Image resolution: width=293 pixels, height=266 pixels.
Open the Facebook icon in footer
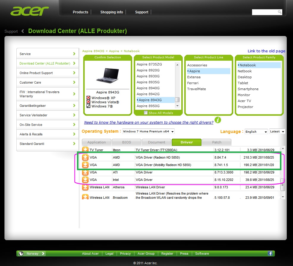[270, 254]
